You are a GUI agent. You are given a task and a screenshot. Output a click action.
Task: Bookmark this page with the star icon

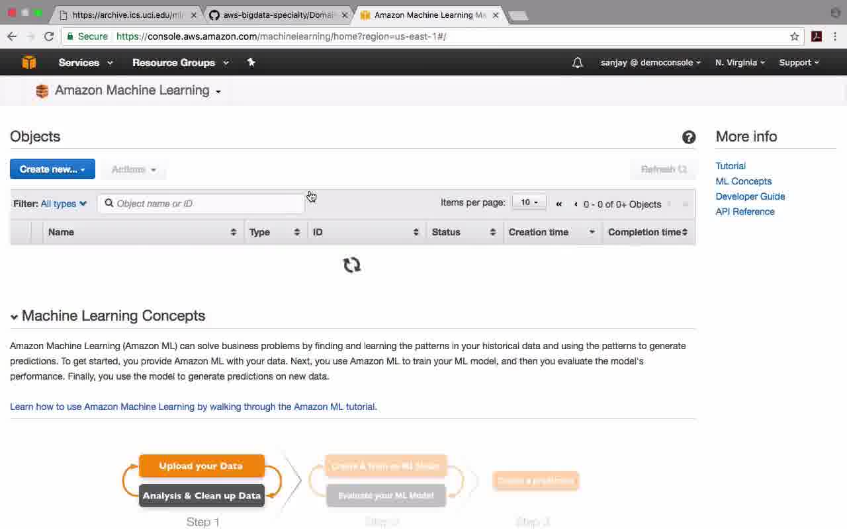point(795,36)
